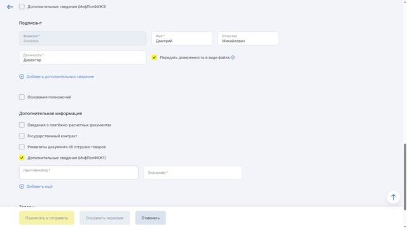Image resolution: width=407 pixels, height=229 pixels.
Task: Click the scroll-to-top arrow button
Action: (393, 197)
